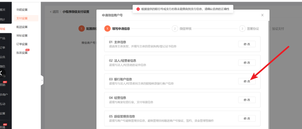Image resolution: width=302 pixels, height=129 pixels.
Task: Open 直播 in the dark sidebar
Action: [2, 127]
